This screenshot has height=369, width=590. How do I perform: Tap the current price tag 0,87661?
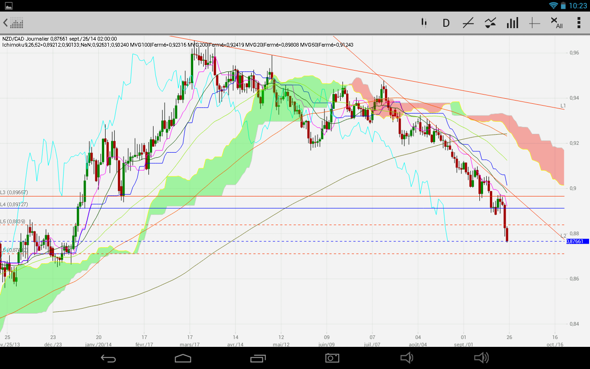click(578, 241)
